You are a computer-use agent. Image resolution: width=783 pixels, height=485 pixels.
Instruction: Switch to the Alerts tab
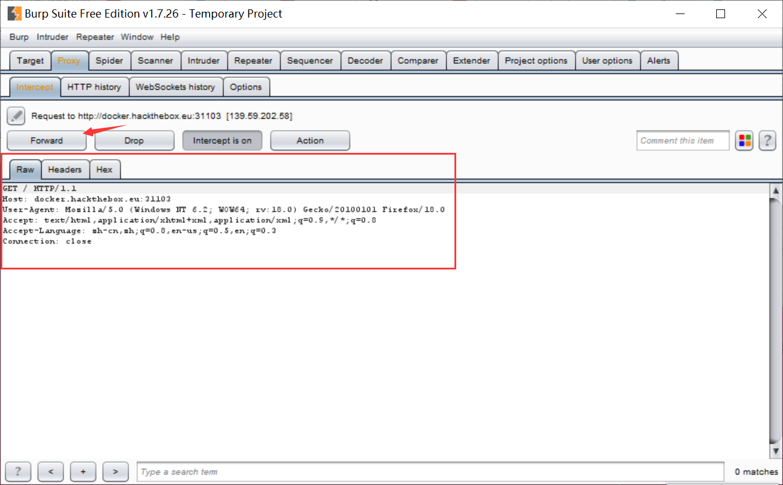pyautogui.click(x=659, y=60)
